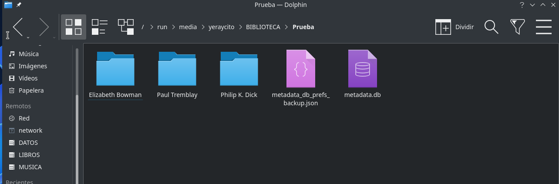
Task: Expand chevron after BIBLIOTECA in breadcrumb
Action: tap(286, 27)
